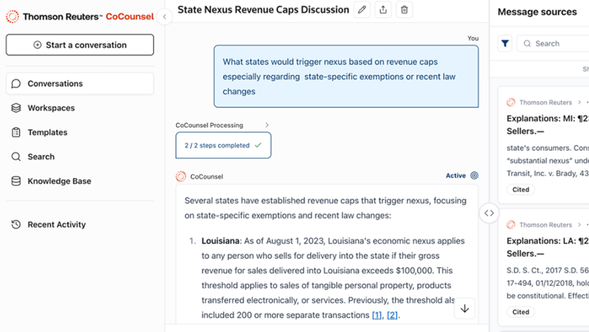Collapse the left sidebar chevron
Screen dimensions: 589x332
(x=164, y=17)
